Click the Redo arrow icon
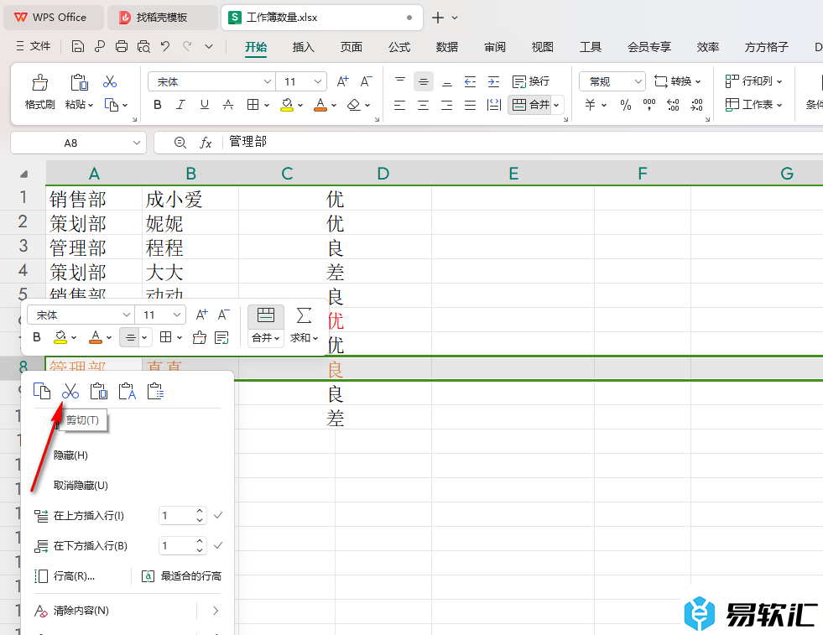Viewport: 823px width, 635px height. click(x=187, y=47)
